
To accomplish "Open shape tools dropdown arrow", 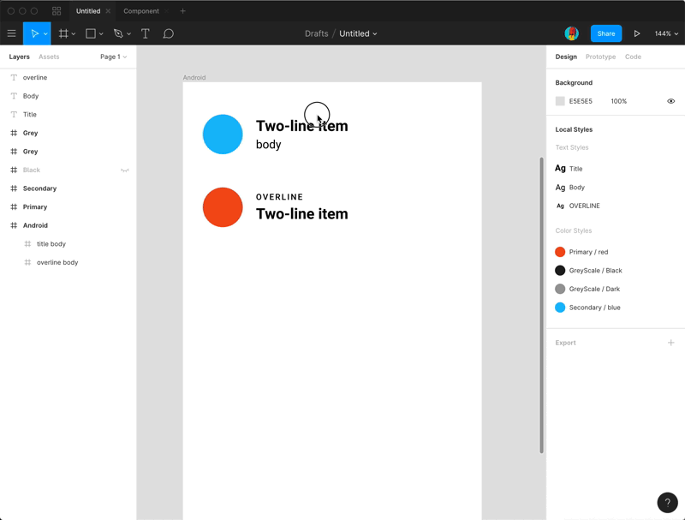I will (x=101, y=34).
